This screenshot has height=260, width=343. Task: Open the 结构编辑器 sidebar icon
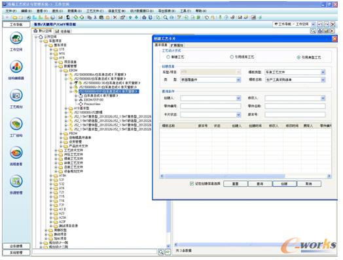click(x=16, y=67)
